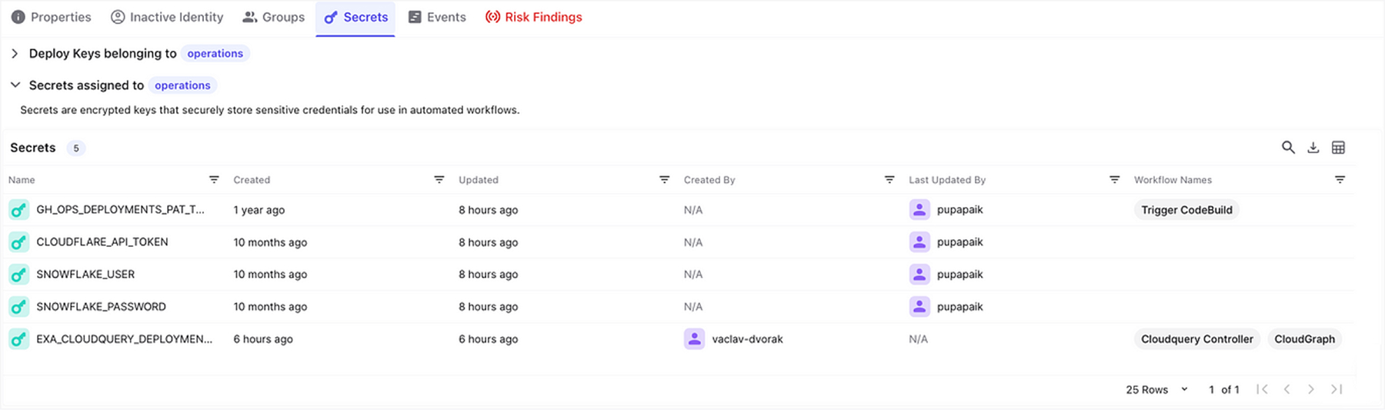Viewport: 1385px width, 410px height.
Task: Click the secrets count badge showing 5
Action: (75, 148)
